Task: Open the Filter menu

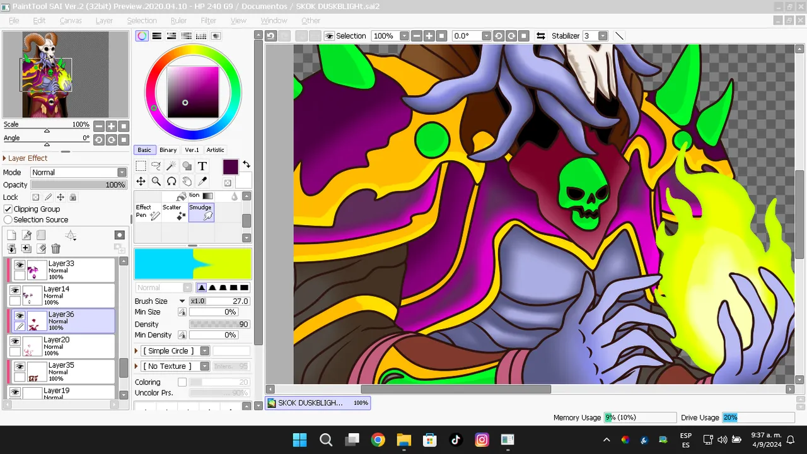Action: click(209, 21)
